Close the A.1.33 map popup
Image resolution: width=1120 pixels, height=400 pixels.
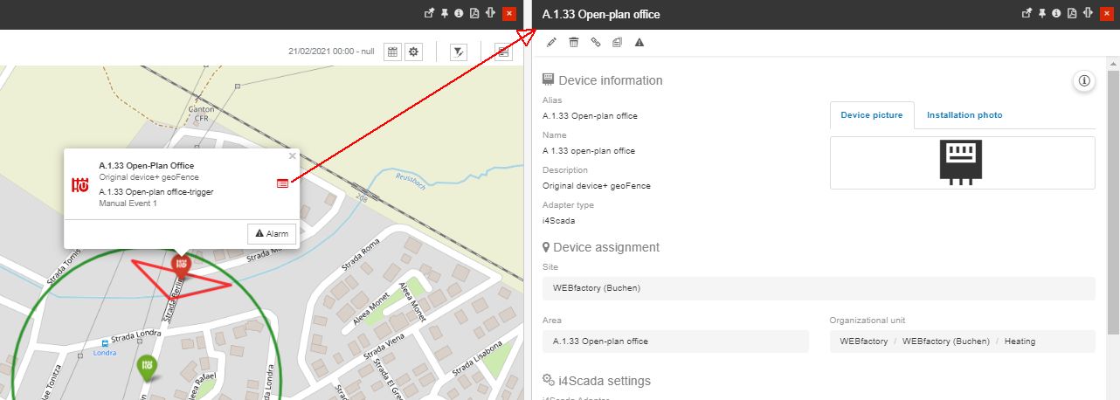292,156
